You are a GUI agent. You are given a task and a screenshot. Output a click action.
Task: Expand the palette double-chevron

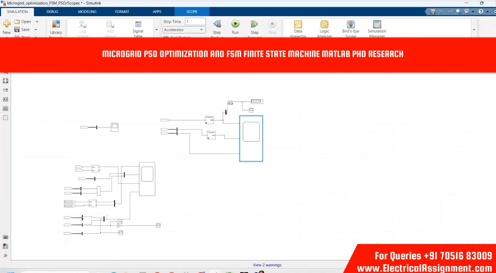(5, 256)
